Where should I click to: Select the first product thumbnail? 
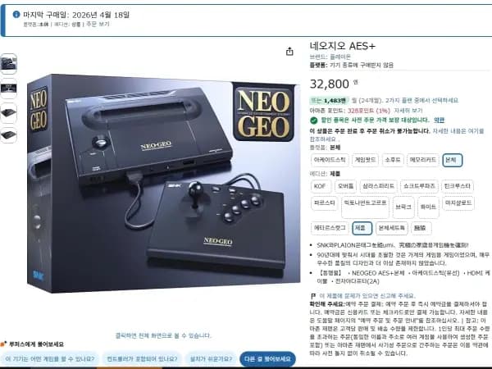[8, 64]
